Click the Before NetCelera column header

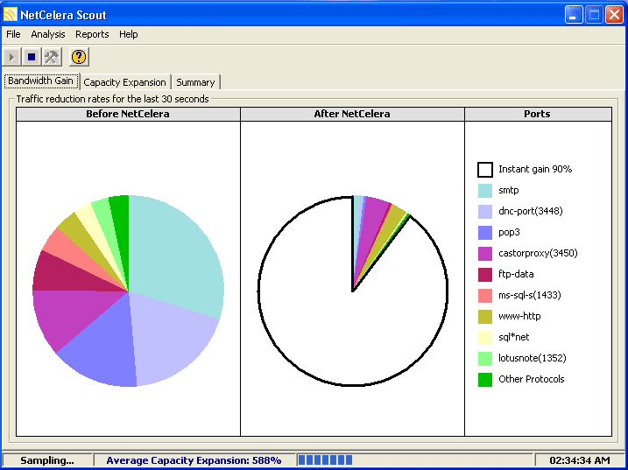128,114
